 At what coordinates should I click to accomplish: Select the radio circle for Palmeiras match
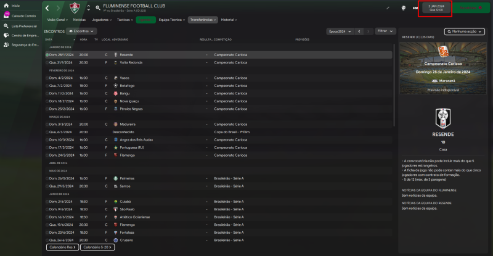[47, 178]
